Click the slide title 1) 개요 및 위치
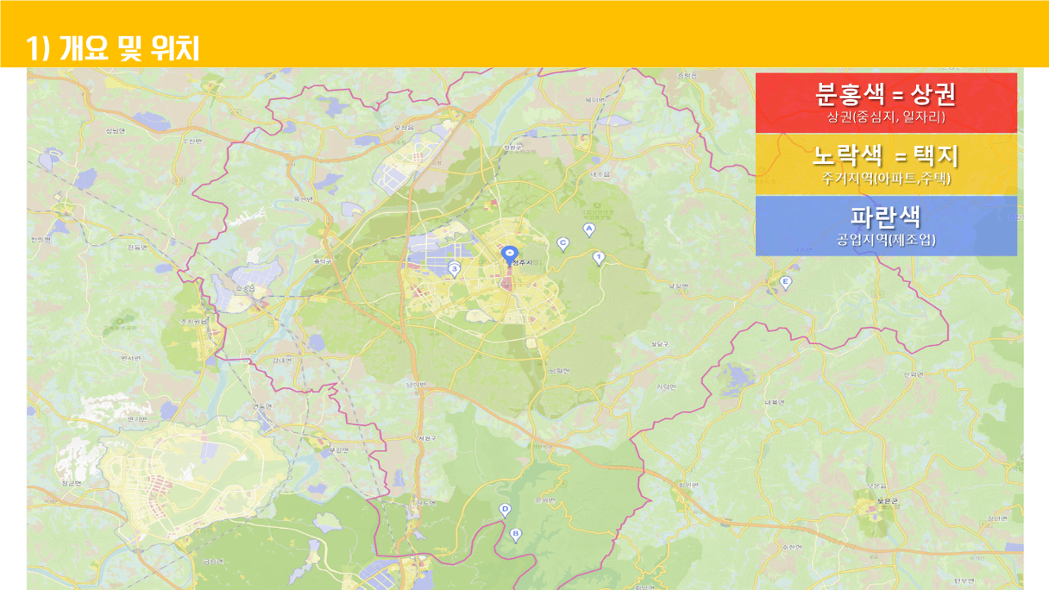Image resolution: width=1049 pixels, height=590 pixels. 113,48
